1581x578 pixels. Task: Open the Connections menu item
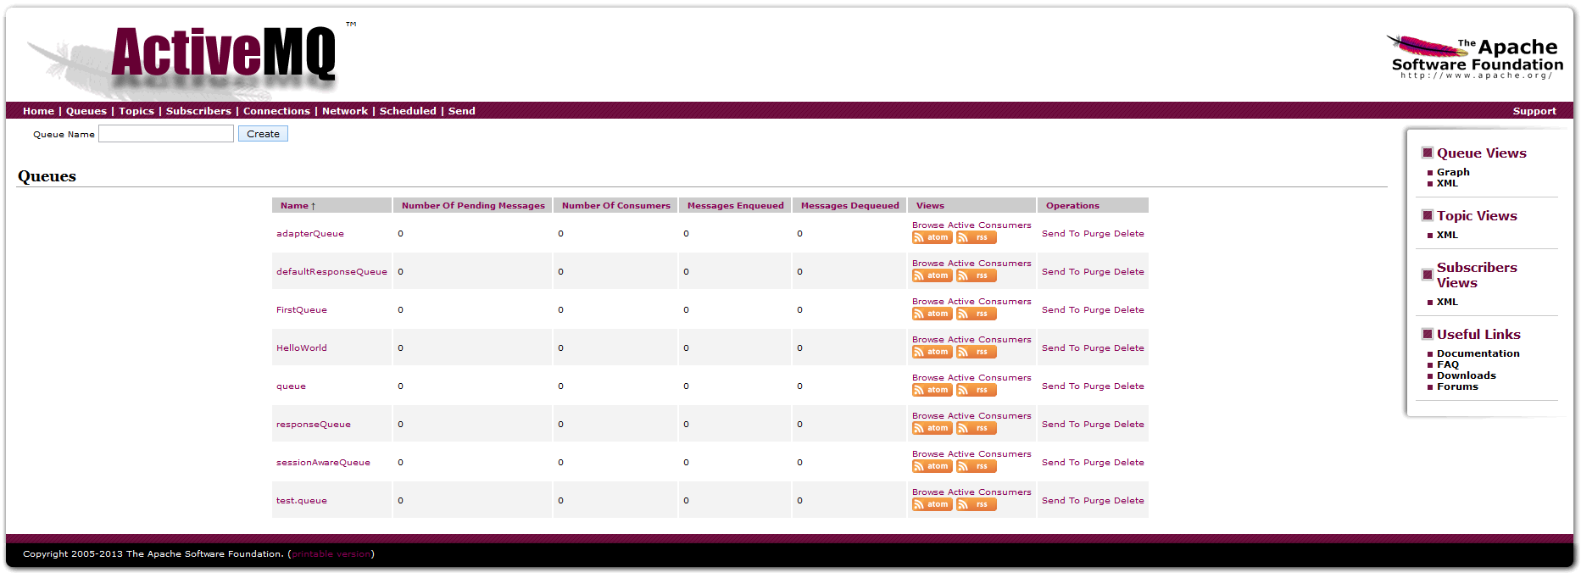pos(276,111)
